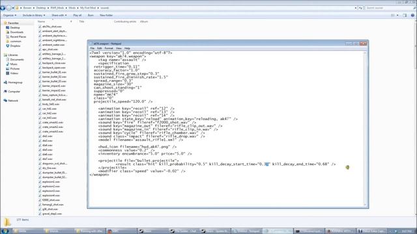Click the Title column header
The width and height of the screenshot is (417, 234).
coord(81,21)
